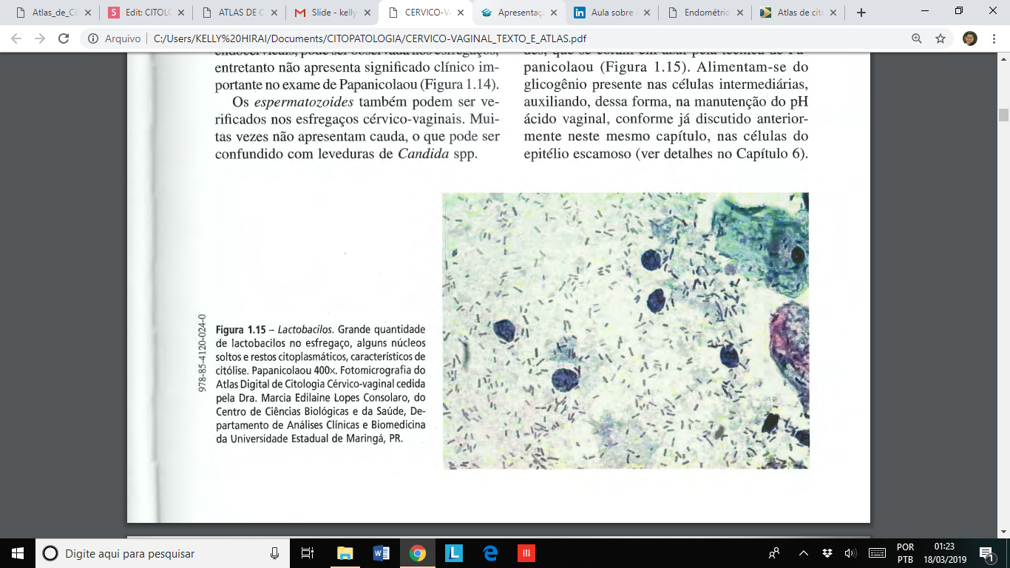
Task: Switch to the Aula sobre LinkedIn tab
Action: 610,13
